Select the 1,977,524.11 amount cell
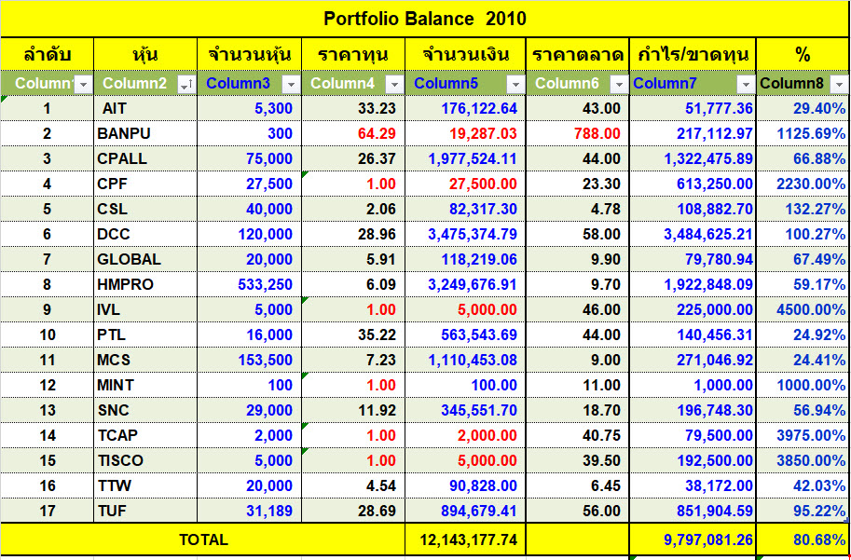Image resolution: width=851 pixels, height=560 pixels. pyautogui.click(x=465, y=158)
